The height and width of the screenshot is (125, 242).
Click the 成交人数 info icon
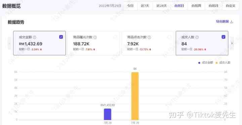(197, 37)
